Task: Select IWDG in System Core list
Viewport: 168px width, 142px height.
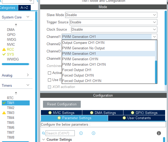Action: click(x=11, y=39)
